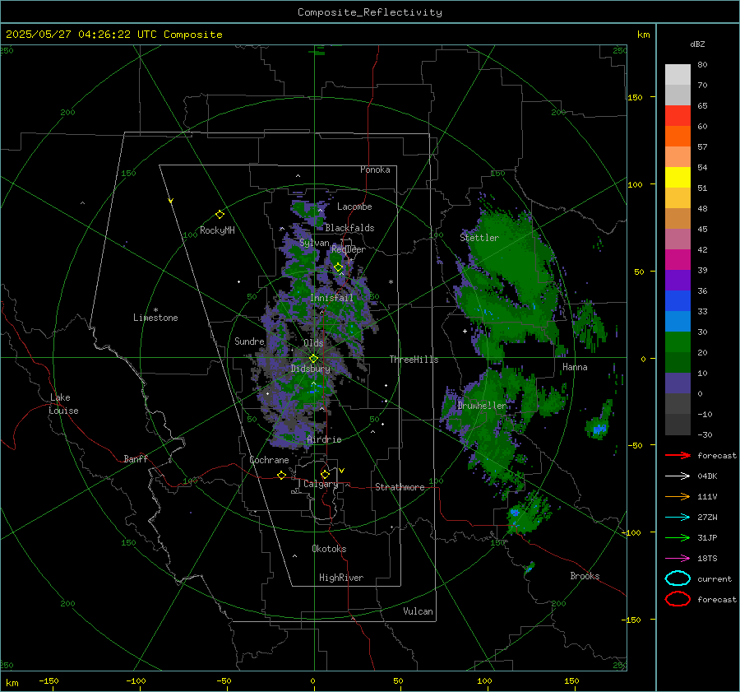Click the Limestone map label

pos(155,318)
